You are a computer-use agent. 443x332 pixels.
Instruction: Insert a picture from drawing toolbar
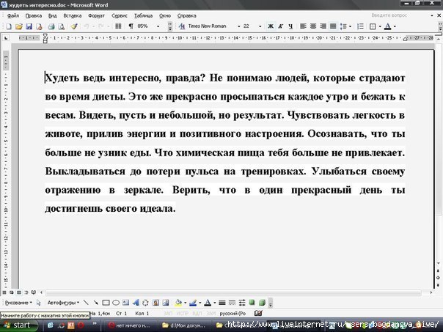(x=166, y=303)
